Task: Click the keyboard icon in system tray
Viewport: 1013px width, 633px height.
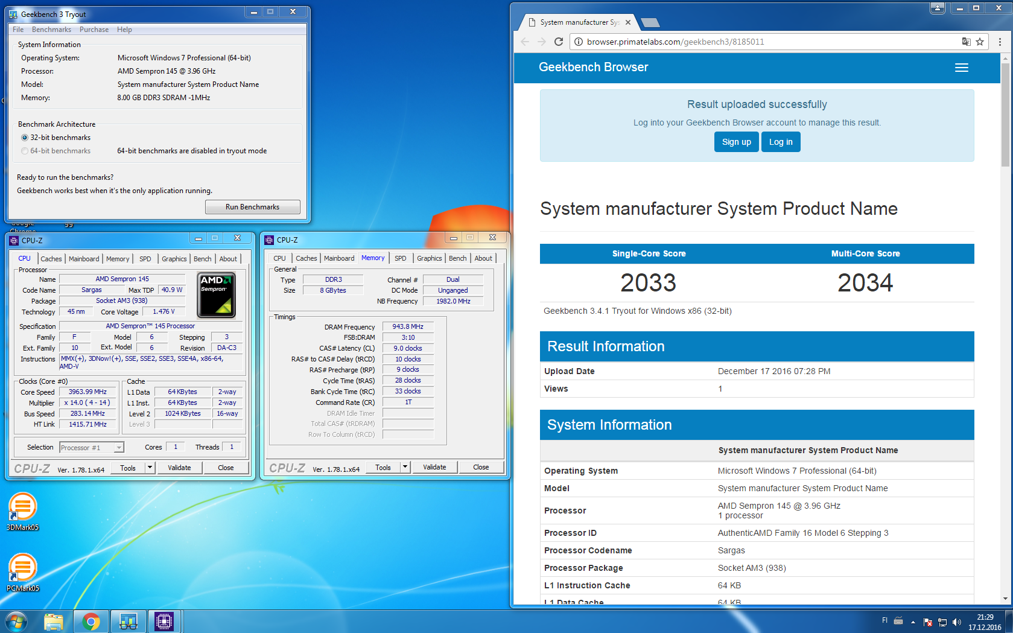Action: tap(898, 621)
